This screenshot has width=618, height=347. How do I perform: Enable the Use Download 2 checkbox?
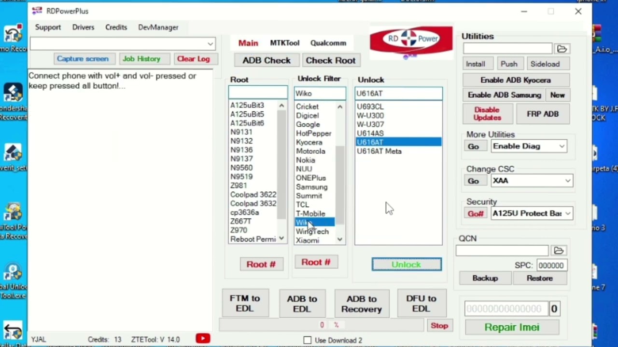tap(308, 340)
